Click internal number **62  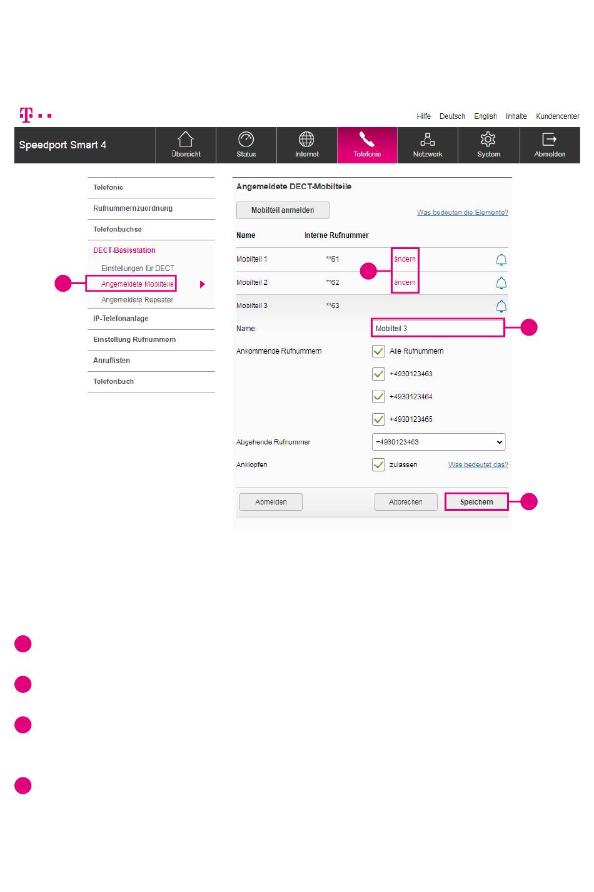pos(333,282)
